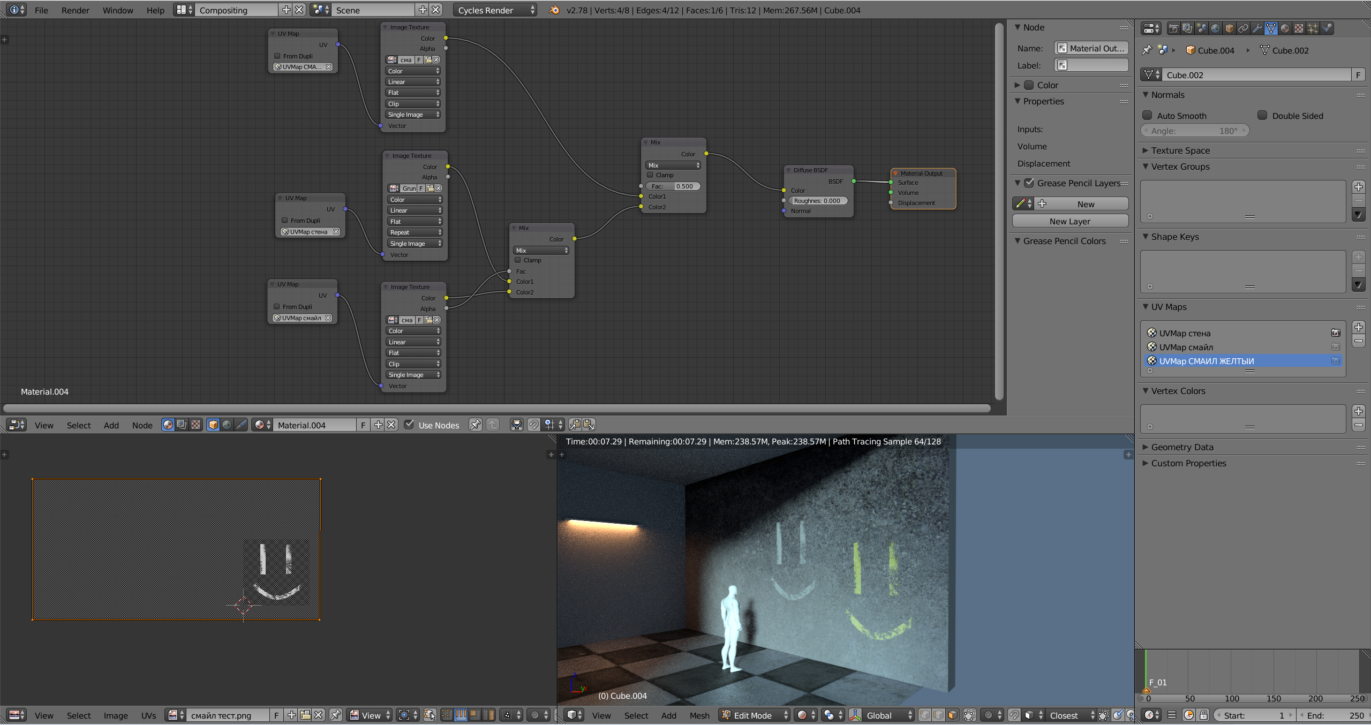Switch to Modifiers wrench tab

[x=1257, y=28]
